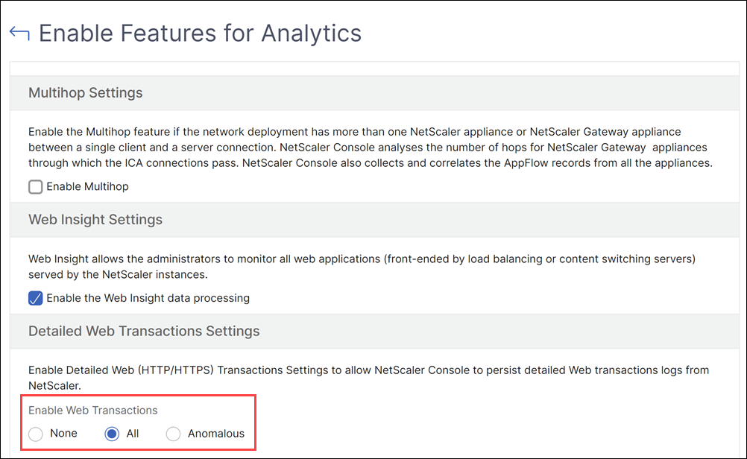The image size is (747, 459).
Task: Click the Web Insight data processing label
Action: pos(148,298)
